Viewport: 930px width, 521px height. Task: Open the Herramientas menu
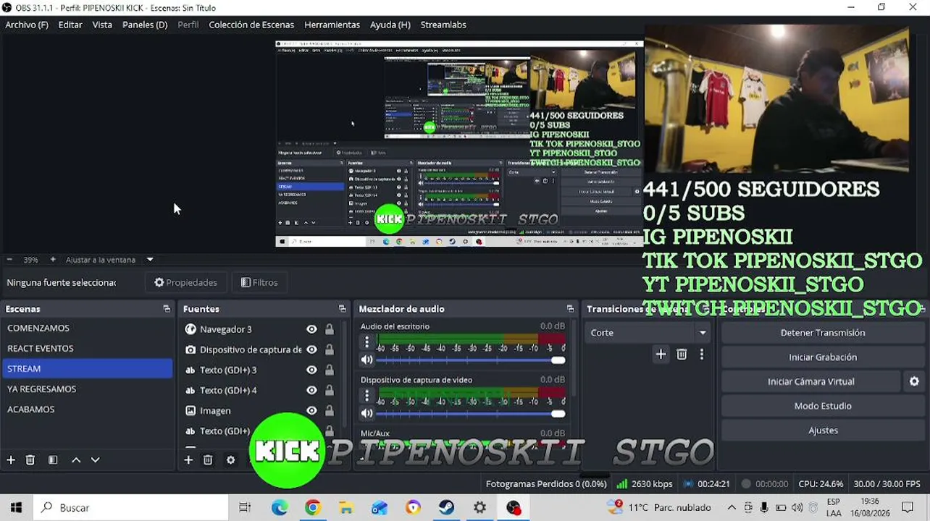[332, 25]
